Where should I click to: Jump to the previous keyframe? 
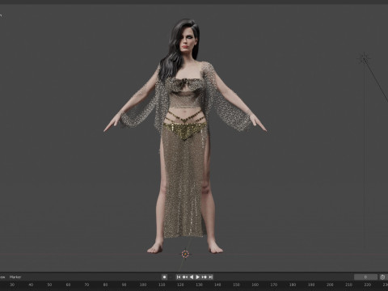[x=185, y=277]
